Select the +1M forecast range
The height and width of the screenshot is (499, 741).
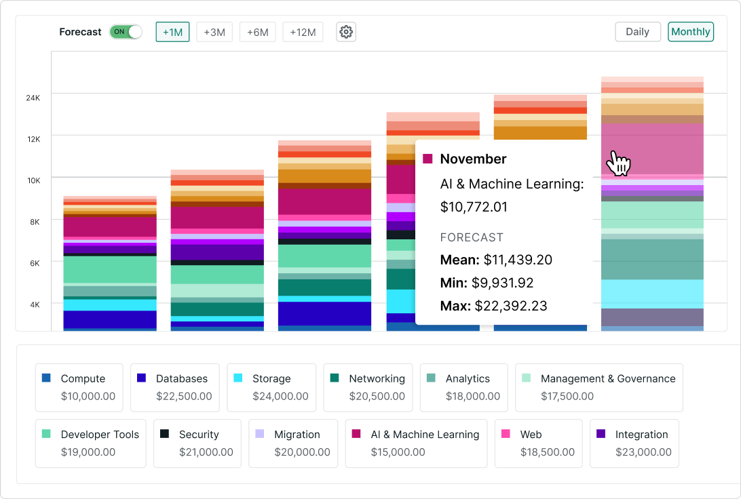(172, 32)
